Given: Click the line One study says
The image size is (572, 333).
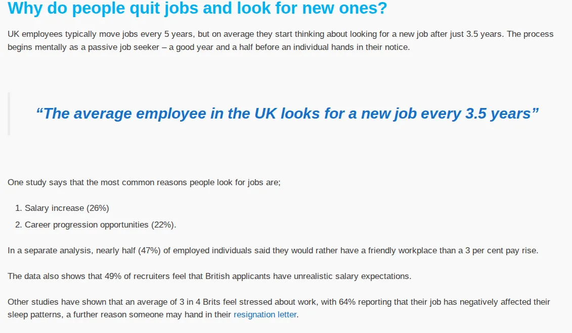Looking at the screenshot, I should pyautogui.click(x=144, y=182).
